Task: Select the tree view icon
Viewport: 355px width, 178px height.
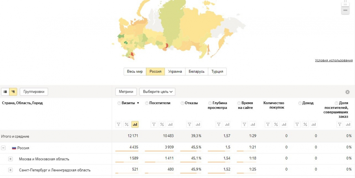Action: [x=13, y=92]
